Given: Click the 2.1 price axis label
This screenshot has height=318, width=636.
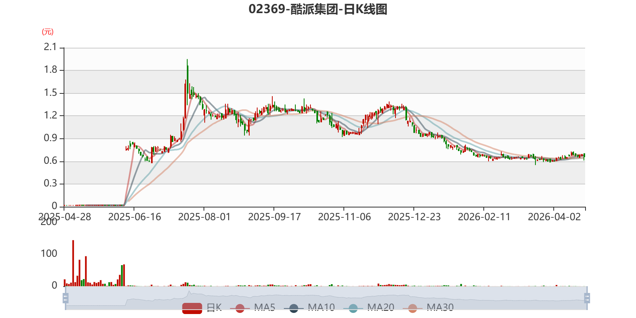Looking at the screenshot, I should pyautogui.click(x=50, y=47).
